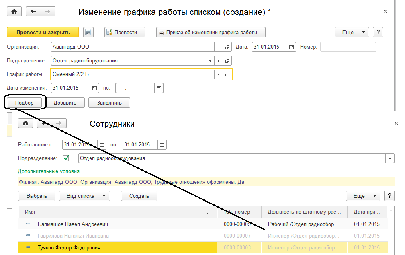Open calendar for Работавшие с date
Image resolution: width=405 pixels, height=255 pixels.
pos(102,144)
